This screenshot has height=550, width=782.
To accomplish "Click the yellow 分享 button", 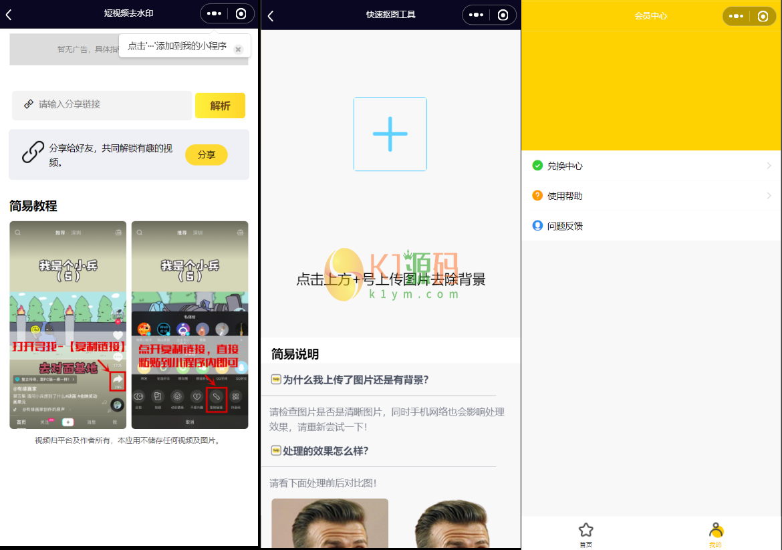I will point(206,154).
